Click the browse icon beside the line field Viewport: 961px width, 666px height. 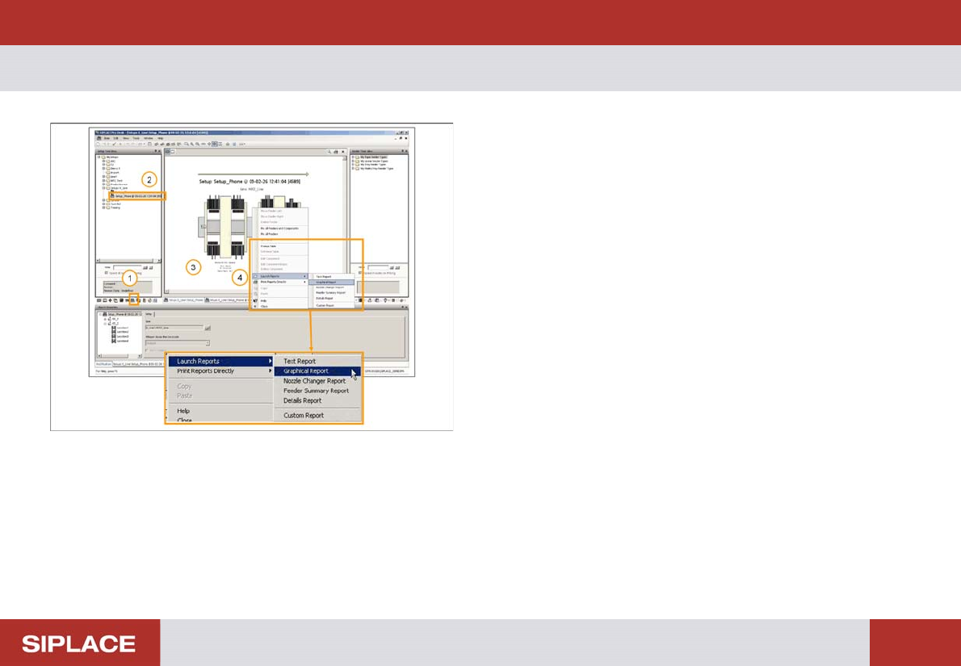coord(208,329)
